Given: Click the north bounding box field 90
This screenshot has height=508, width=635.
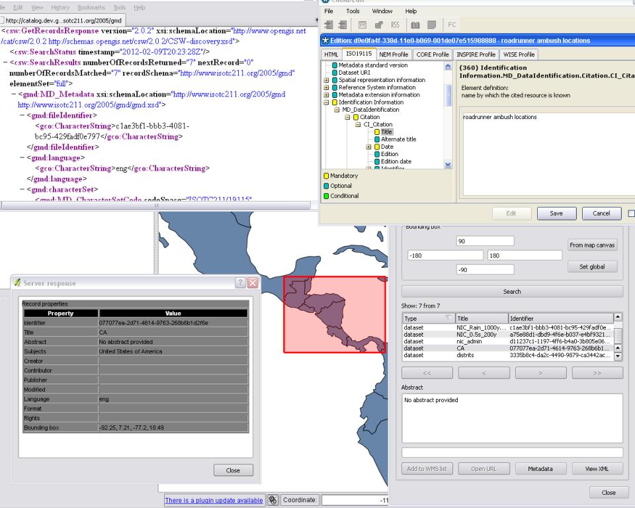Looking at the screenshot, I should pos(485,241).
